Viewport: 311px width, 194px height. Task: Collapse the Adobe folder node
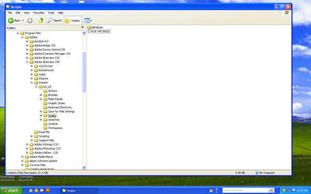pos(22,37)
